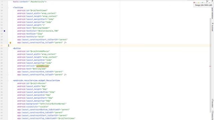Click the textStyle bold line
The image size is (214, 120).
31,37
